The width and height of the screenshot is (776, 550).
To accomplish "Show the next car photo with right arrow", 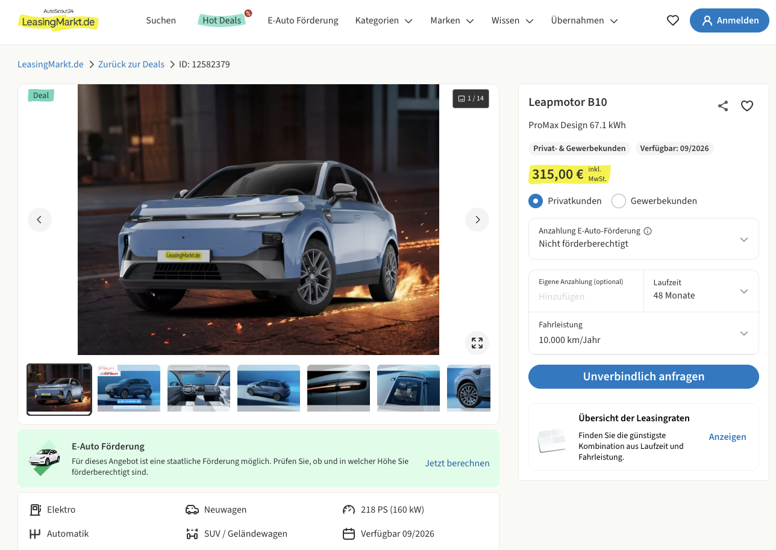I will [477, 220].
